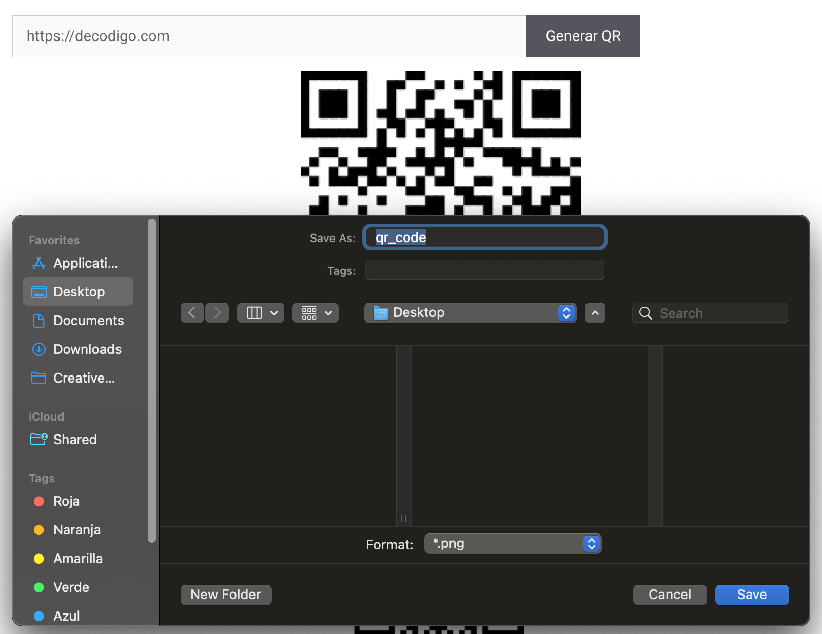Image resolution: width=822 pixels, height=634 pixels.
Task: Select the Roja red tag
Action: pos(66,501)
